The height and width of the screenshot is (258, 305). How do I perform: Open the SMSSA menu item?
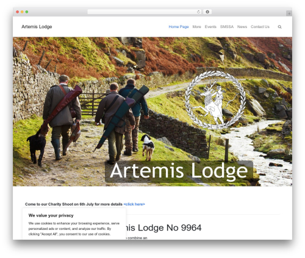[227, 27]
